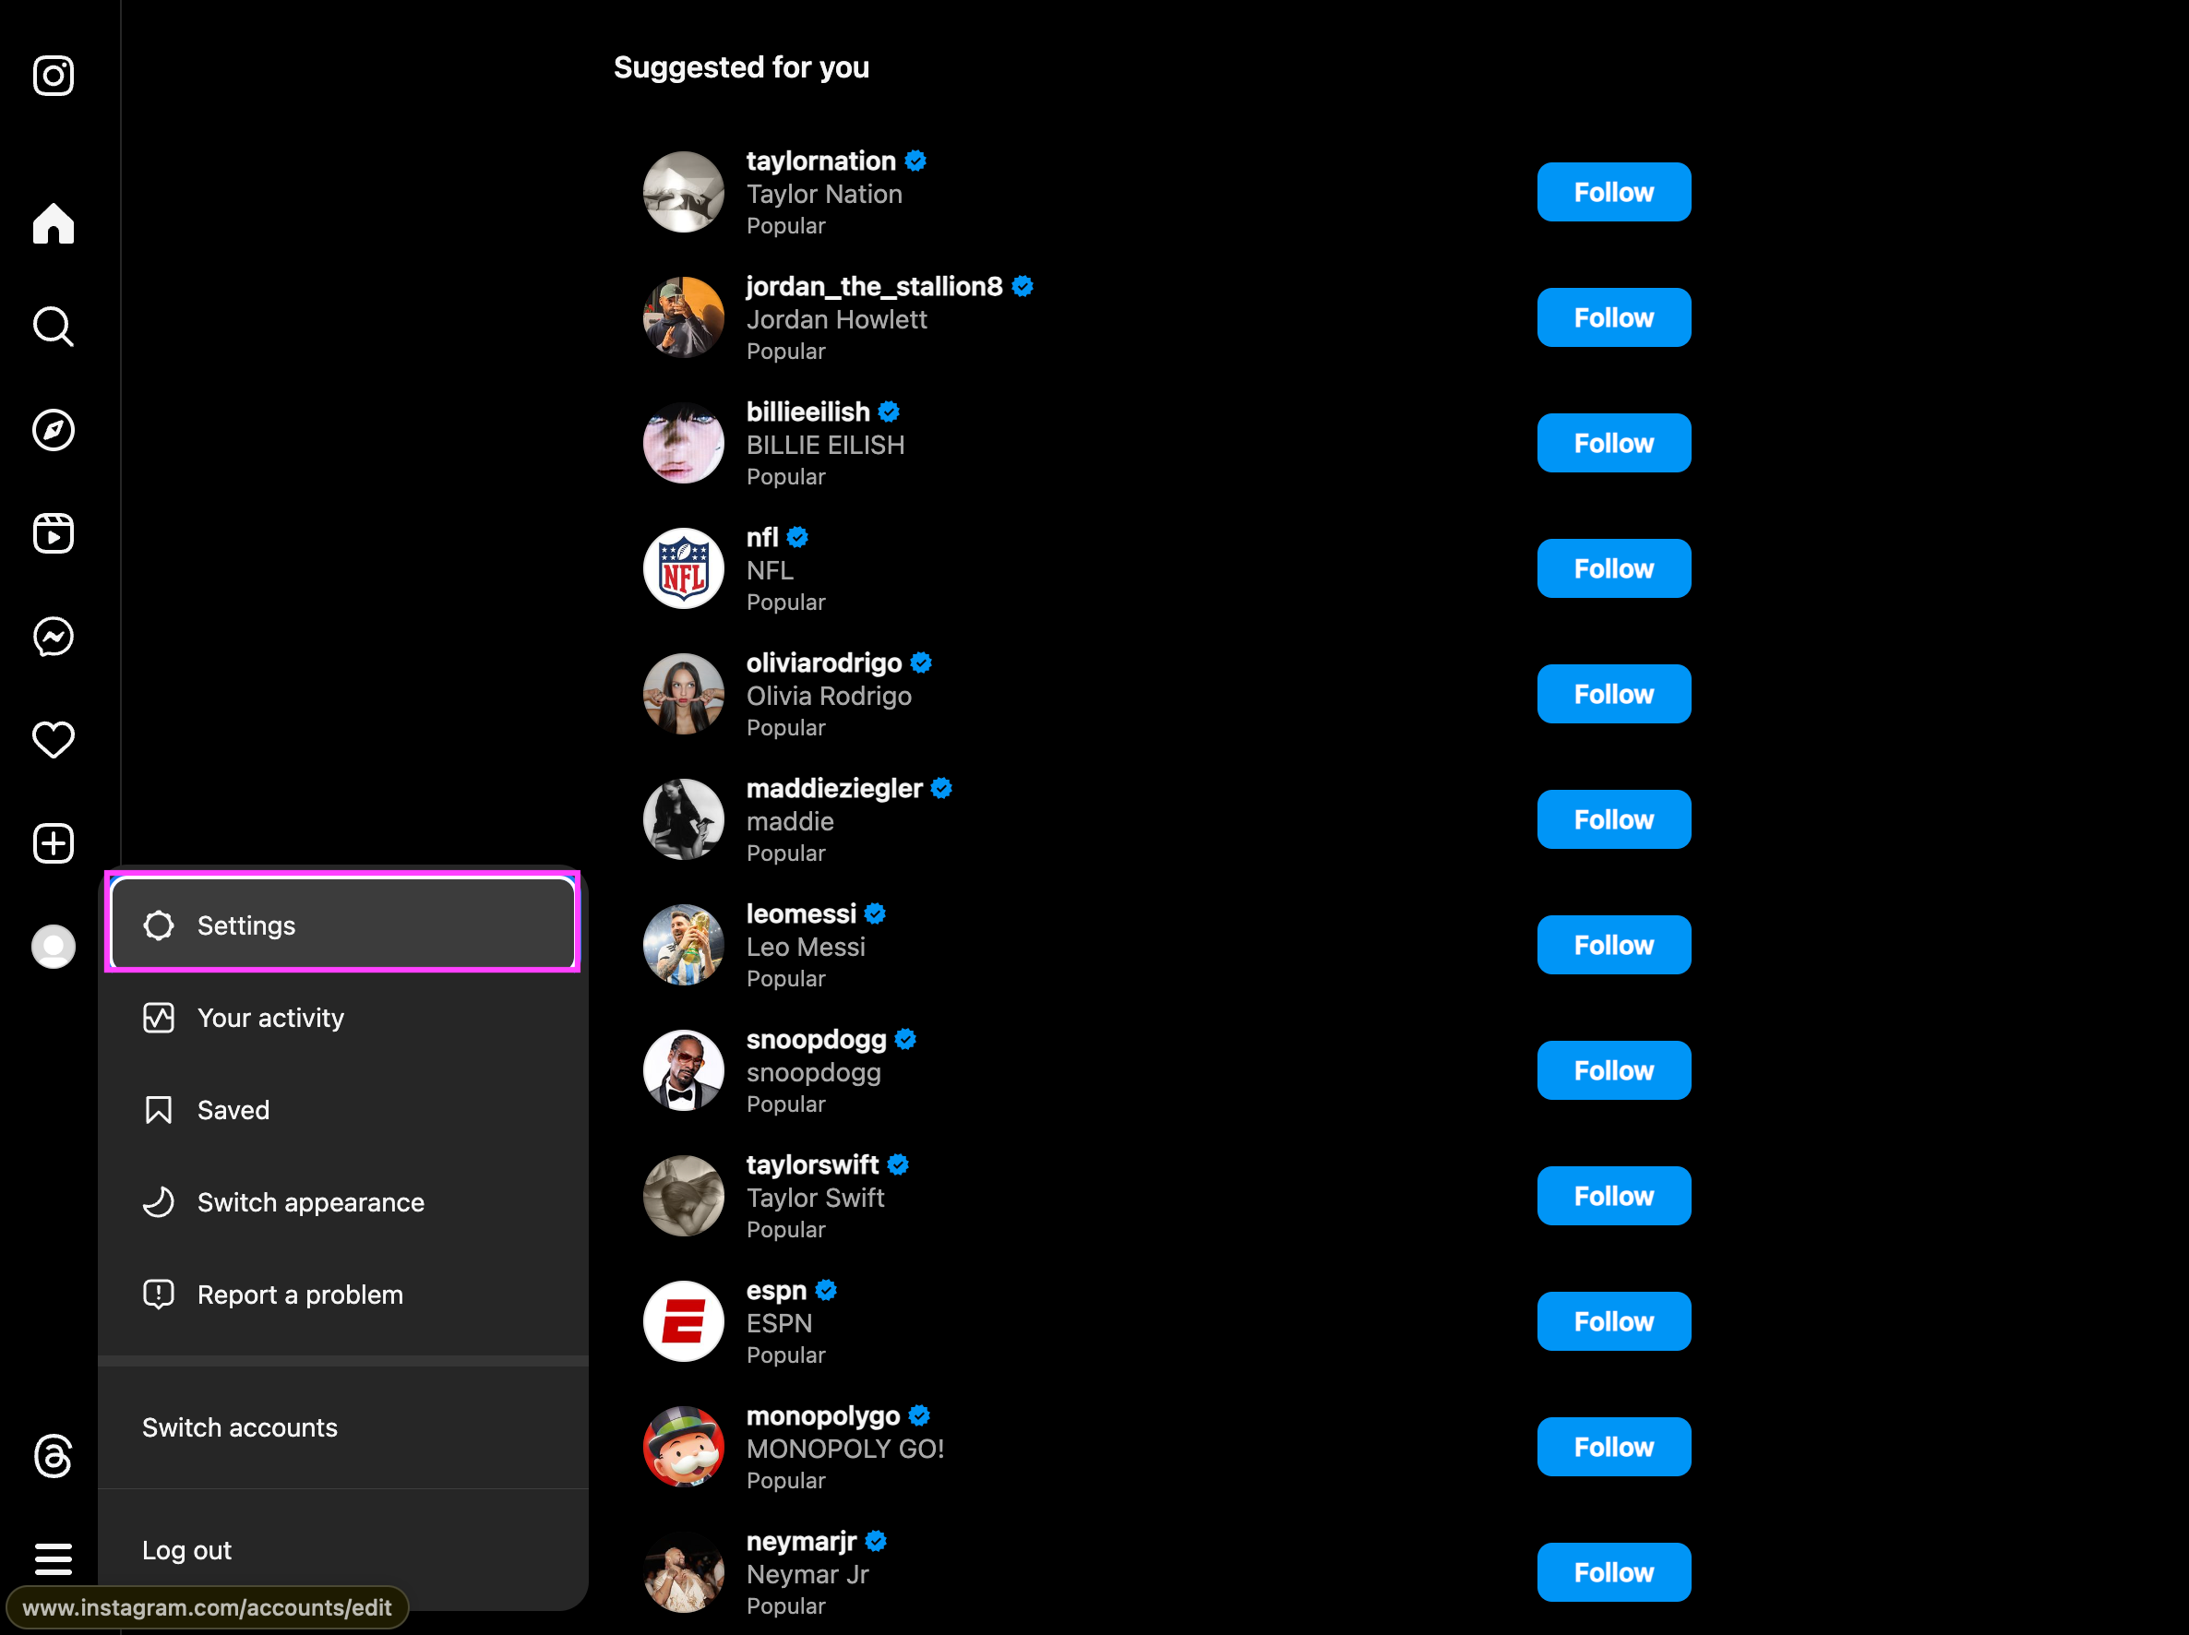Select Settings in the More menu

pyautogui.click(x=342, y=925)
